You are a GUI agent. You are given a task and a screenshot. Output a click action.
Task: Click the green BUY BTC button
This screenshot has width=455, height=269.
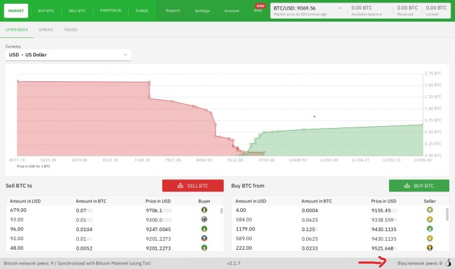(x=419, y=186)
